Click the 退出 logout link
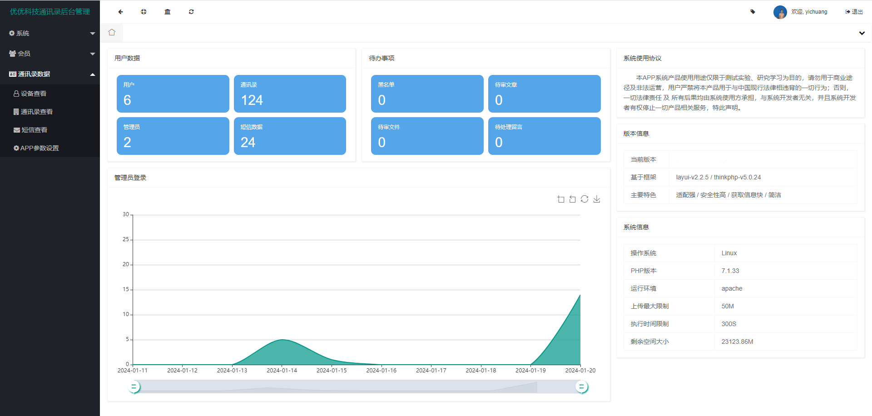The height and width of the screenshot is (416, 872). coord(854,12)
